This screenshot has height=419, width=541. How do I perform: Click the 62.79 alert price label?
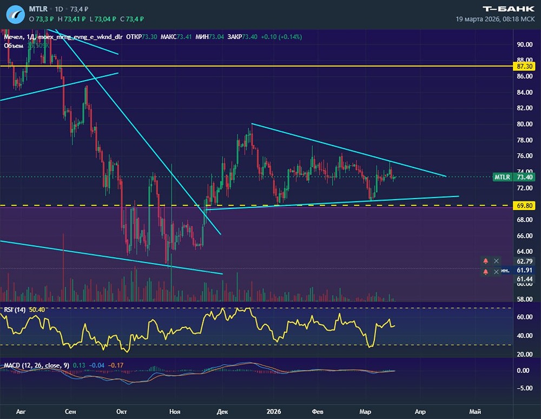pos(524,261)
